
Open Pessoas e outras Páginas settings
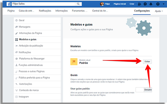37,72
